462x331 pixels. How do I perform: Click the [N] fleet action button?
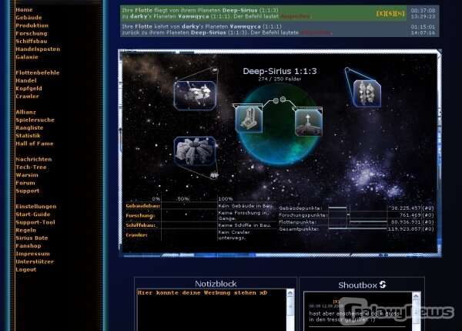coord(400,13)
